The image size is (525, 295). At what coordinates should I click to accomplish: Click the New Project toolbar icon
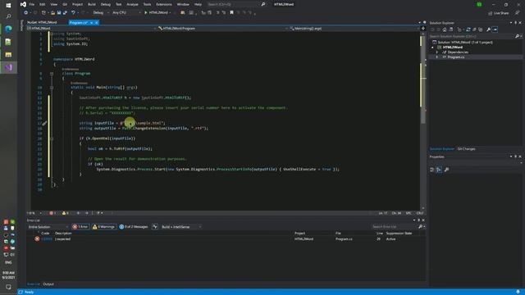coord(43,13)
